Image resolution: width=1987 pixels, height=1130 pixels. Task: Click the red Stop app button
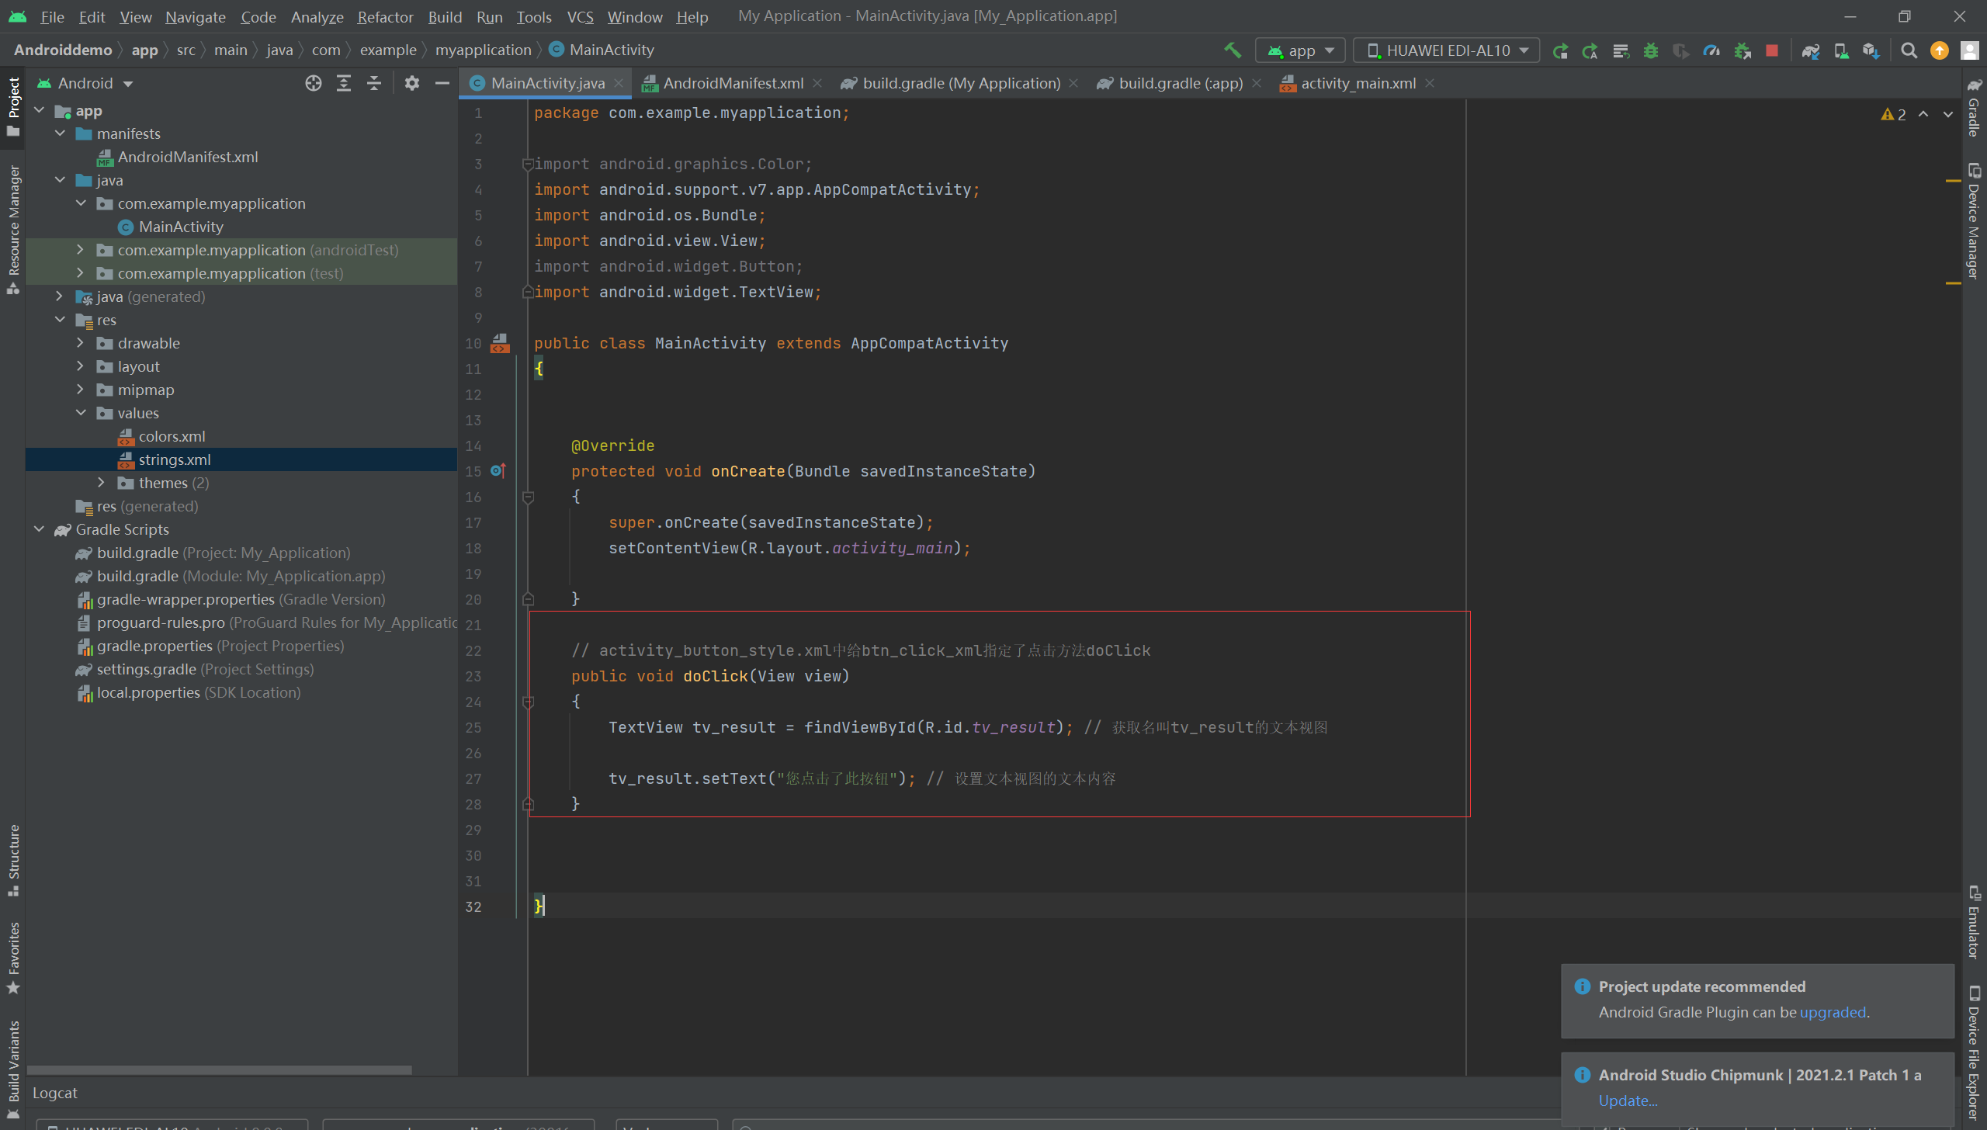point(1772,50)
